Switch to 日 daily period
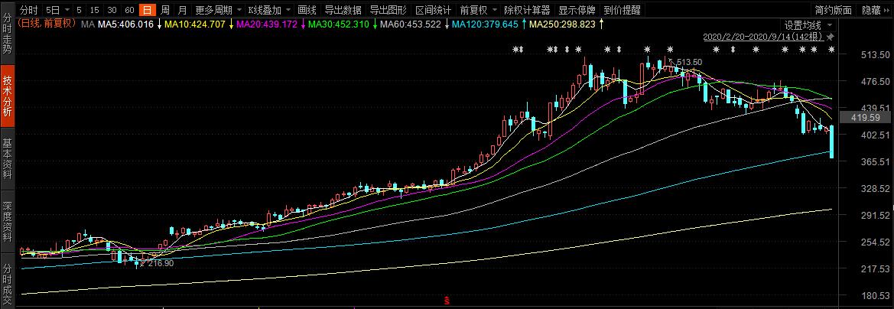 point(148,10)
